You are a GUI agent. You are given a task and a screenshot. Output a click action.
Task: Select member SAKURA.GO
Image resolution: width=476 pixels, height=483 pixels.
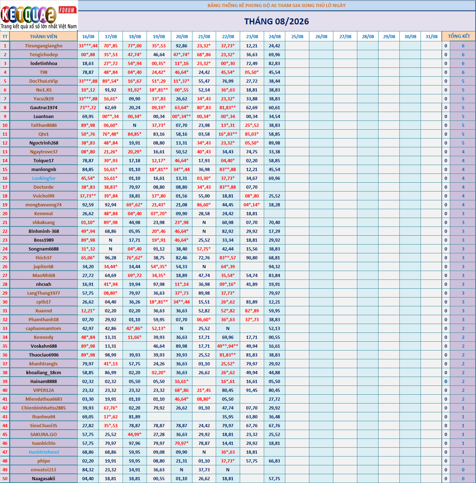[x=43, y=435]
